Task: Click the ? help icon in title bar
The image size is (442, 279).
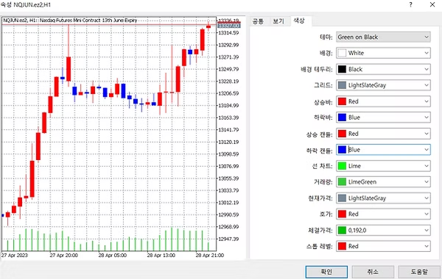Action: tap(411, 4)
